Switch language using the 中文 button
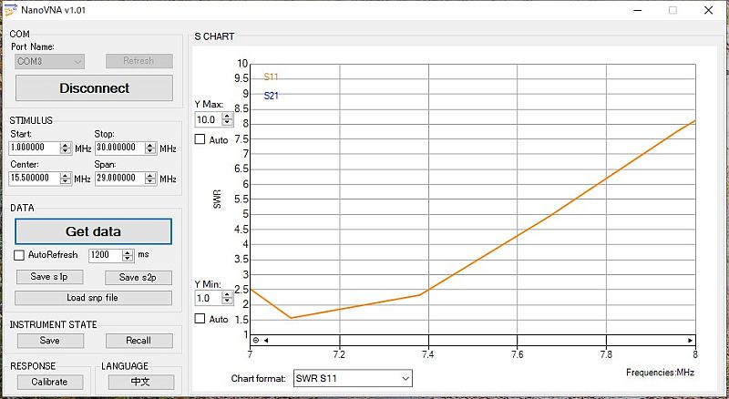 (140, 382)
